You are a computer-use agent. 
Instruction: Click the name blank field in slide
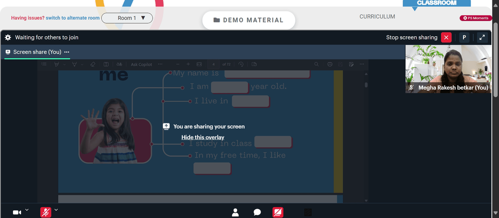(267, 74)
